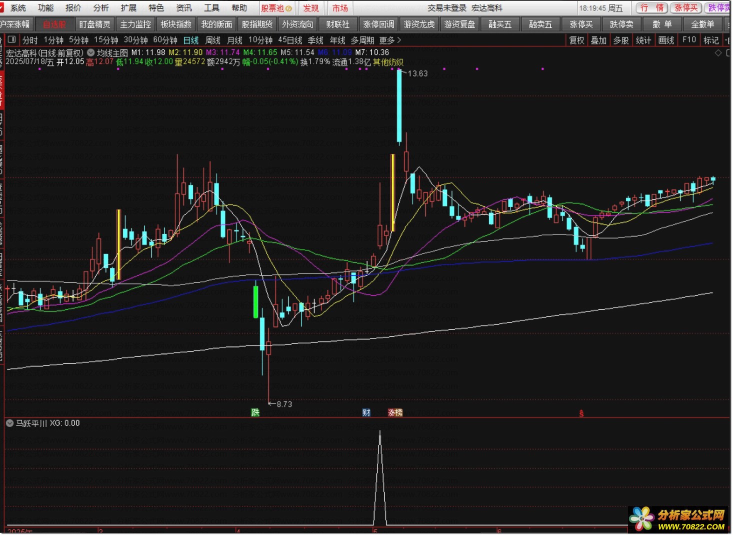Click the green 跌 marker below the chart
The image size is (733, 535).
(x=255, y=412)
